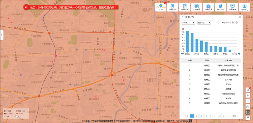Open 统计分析 statistics analysis
Viewport: 253px width, 123px height.
pyautogui.click(x=220, y=7)
